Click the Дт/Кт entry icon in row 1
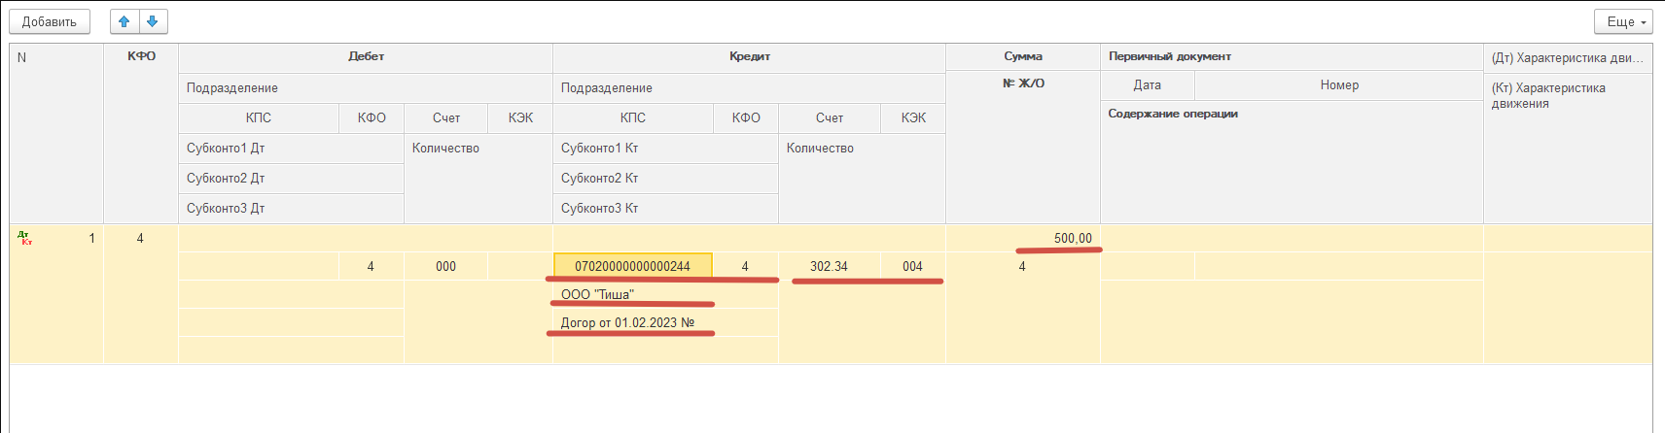This screenshot has height=433, width=1665. (x=25, y=239)
